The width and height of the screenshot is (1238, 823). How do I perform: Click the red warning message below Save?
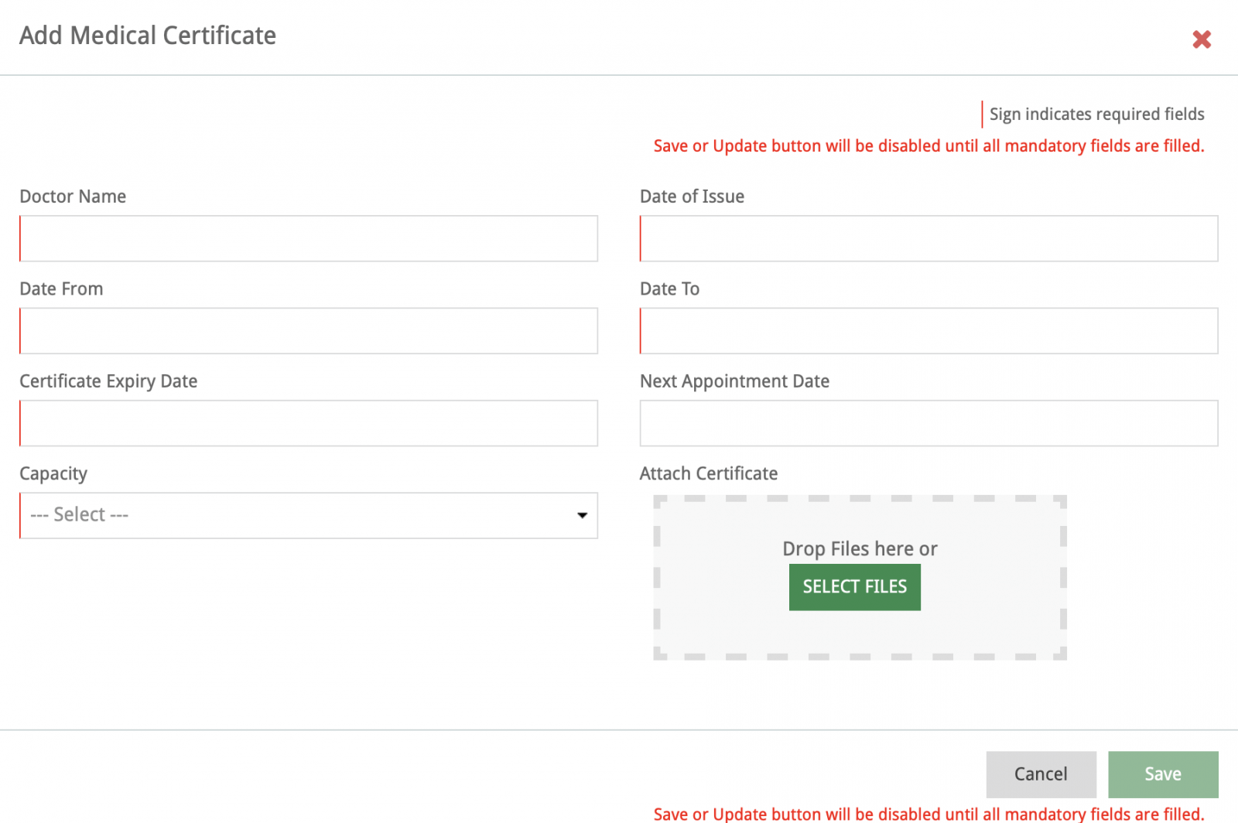click(929, 814)
